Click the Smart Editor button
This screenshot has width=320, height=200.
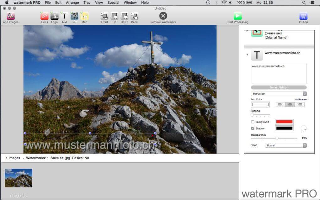[x=279, y=87]
